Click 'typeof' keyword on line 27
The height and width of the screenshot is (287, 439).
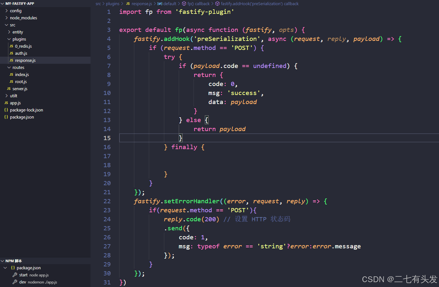coord(208,246)
